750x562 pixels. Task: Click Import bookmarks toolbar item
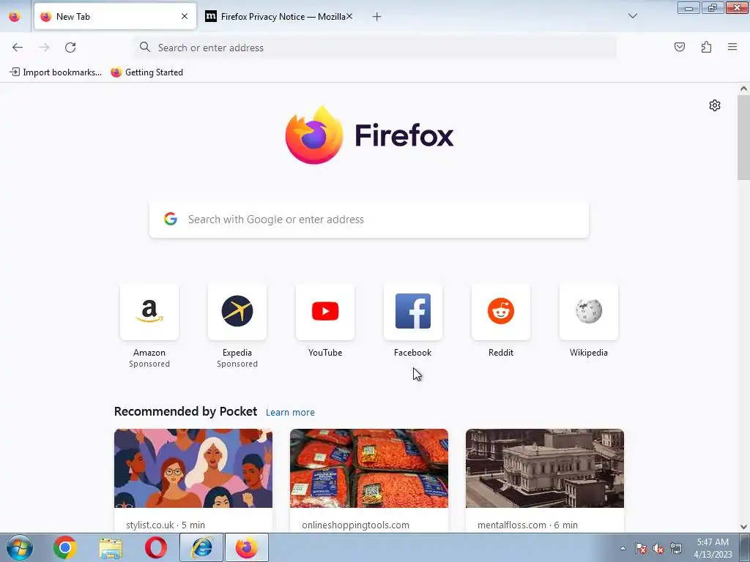click(x=56, y=72)
